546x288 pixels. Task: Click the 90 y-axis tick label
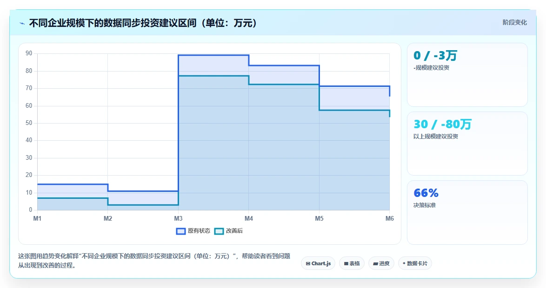(x=29, y=53)
